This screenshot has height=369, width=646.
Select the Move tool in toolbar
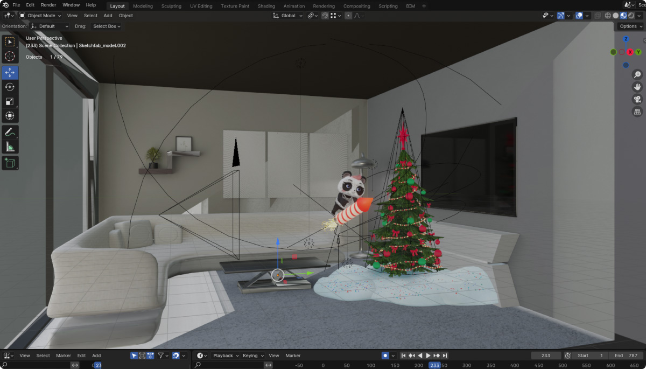click(10, 73)
